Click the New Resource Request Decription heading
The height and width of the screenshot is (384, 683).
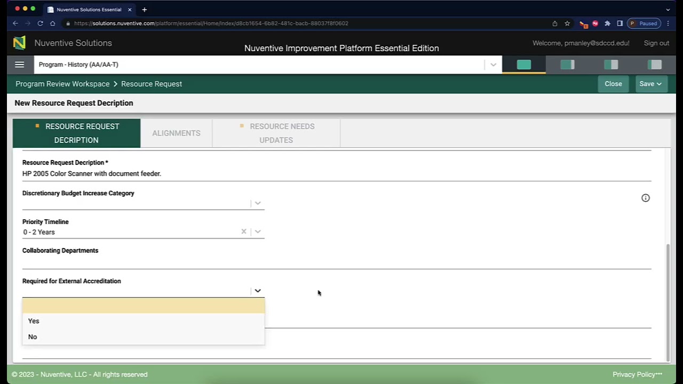click(x=74, y=103)
